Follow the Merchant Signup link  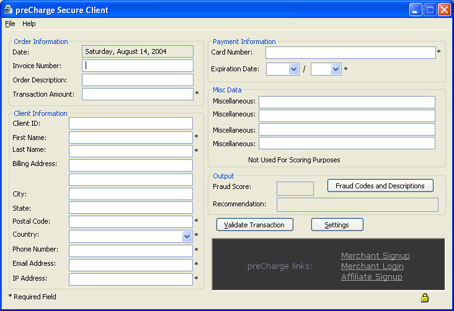[x=375, y=255]
